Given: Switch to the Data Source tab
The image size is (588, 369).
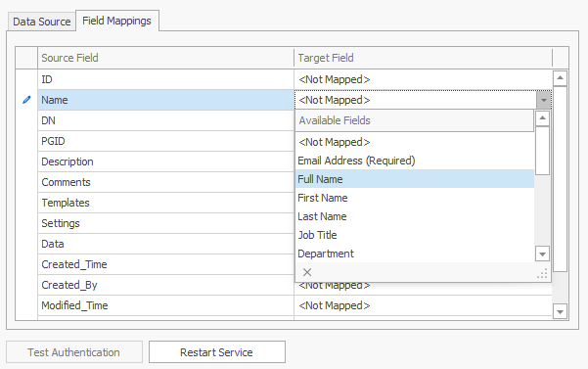Looking at the screenshot, I should (x=42, y=22).
